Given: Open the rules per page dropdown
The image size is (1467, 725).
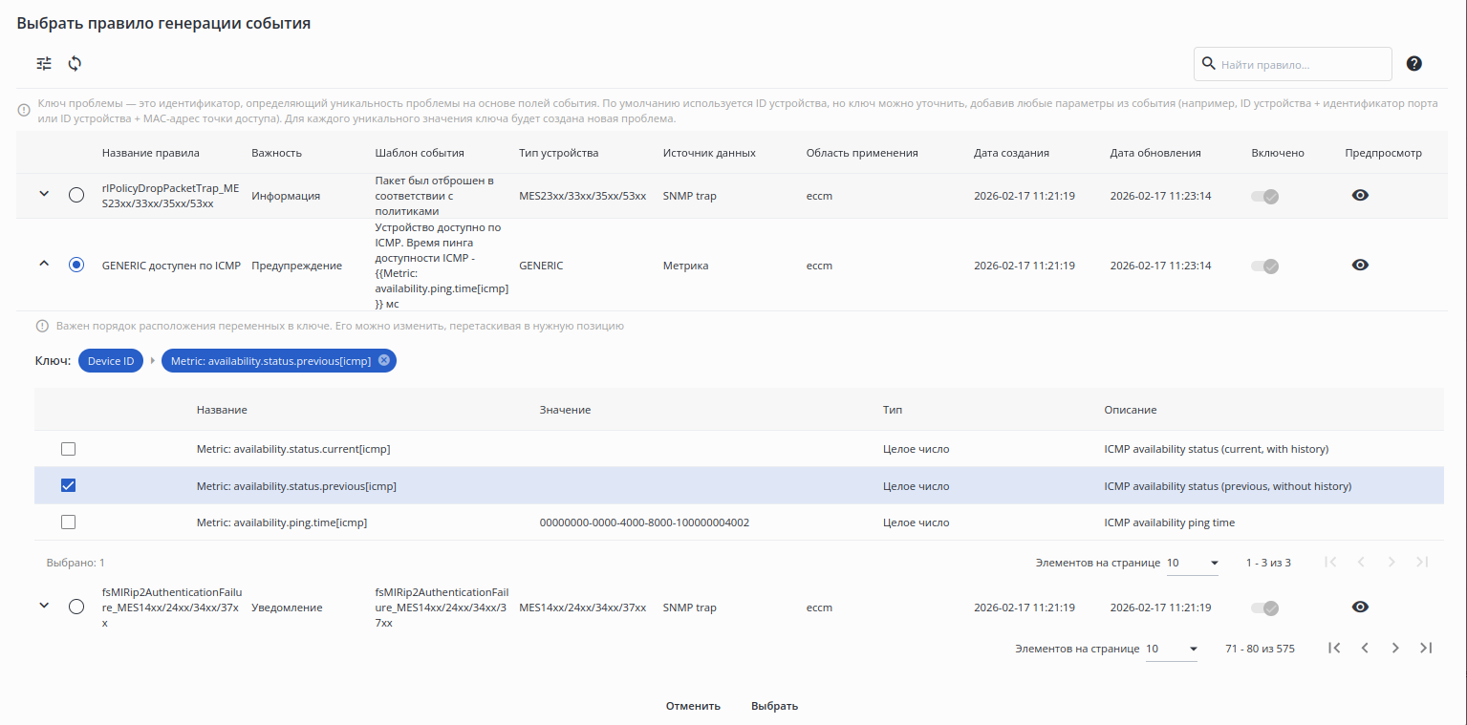Looking at the screenshot, I should (1172, 649).
